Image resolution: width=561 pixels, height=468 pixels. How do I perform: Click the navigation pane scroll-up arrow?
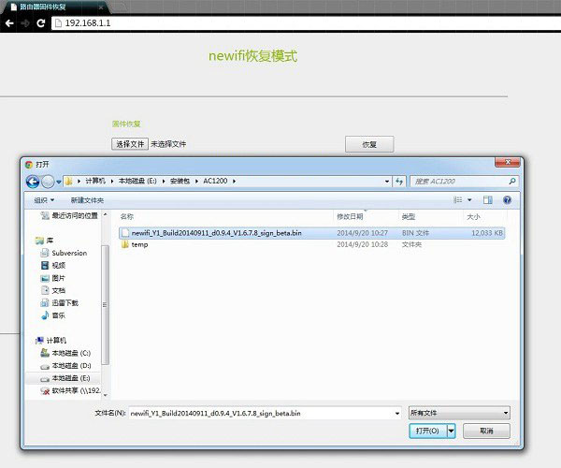105,214
